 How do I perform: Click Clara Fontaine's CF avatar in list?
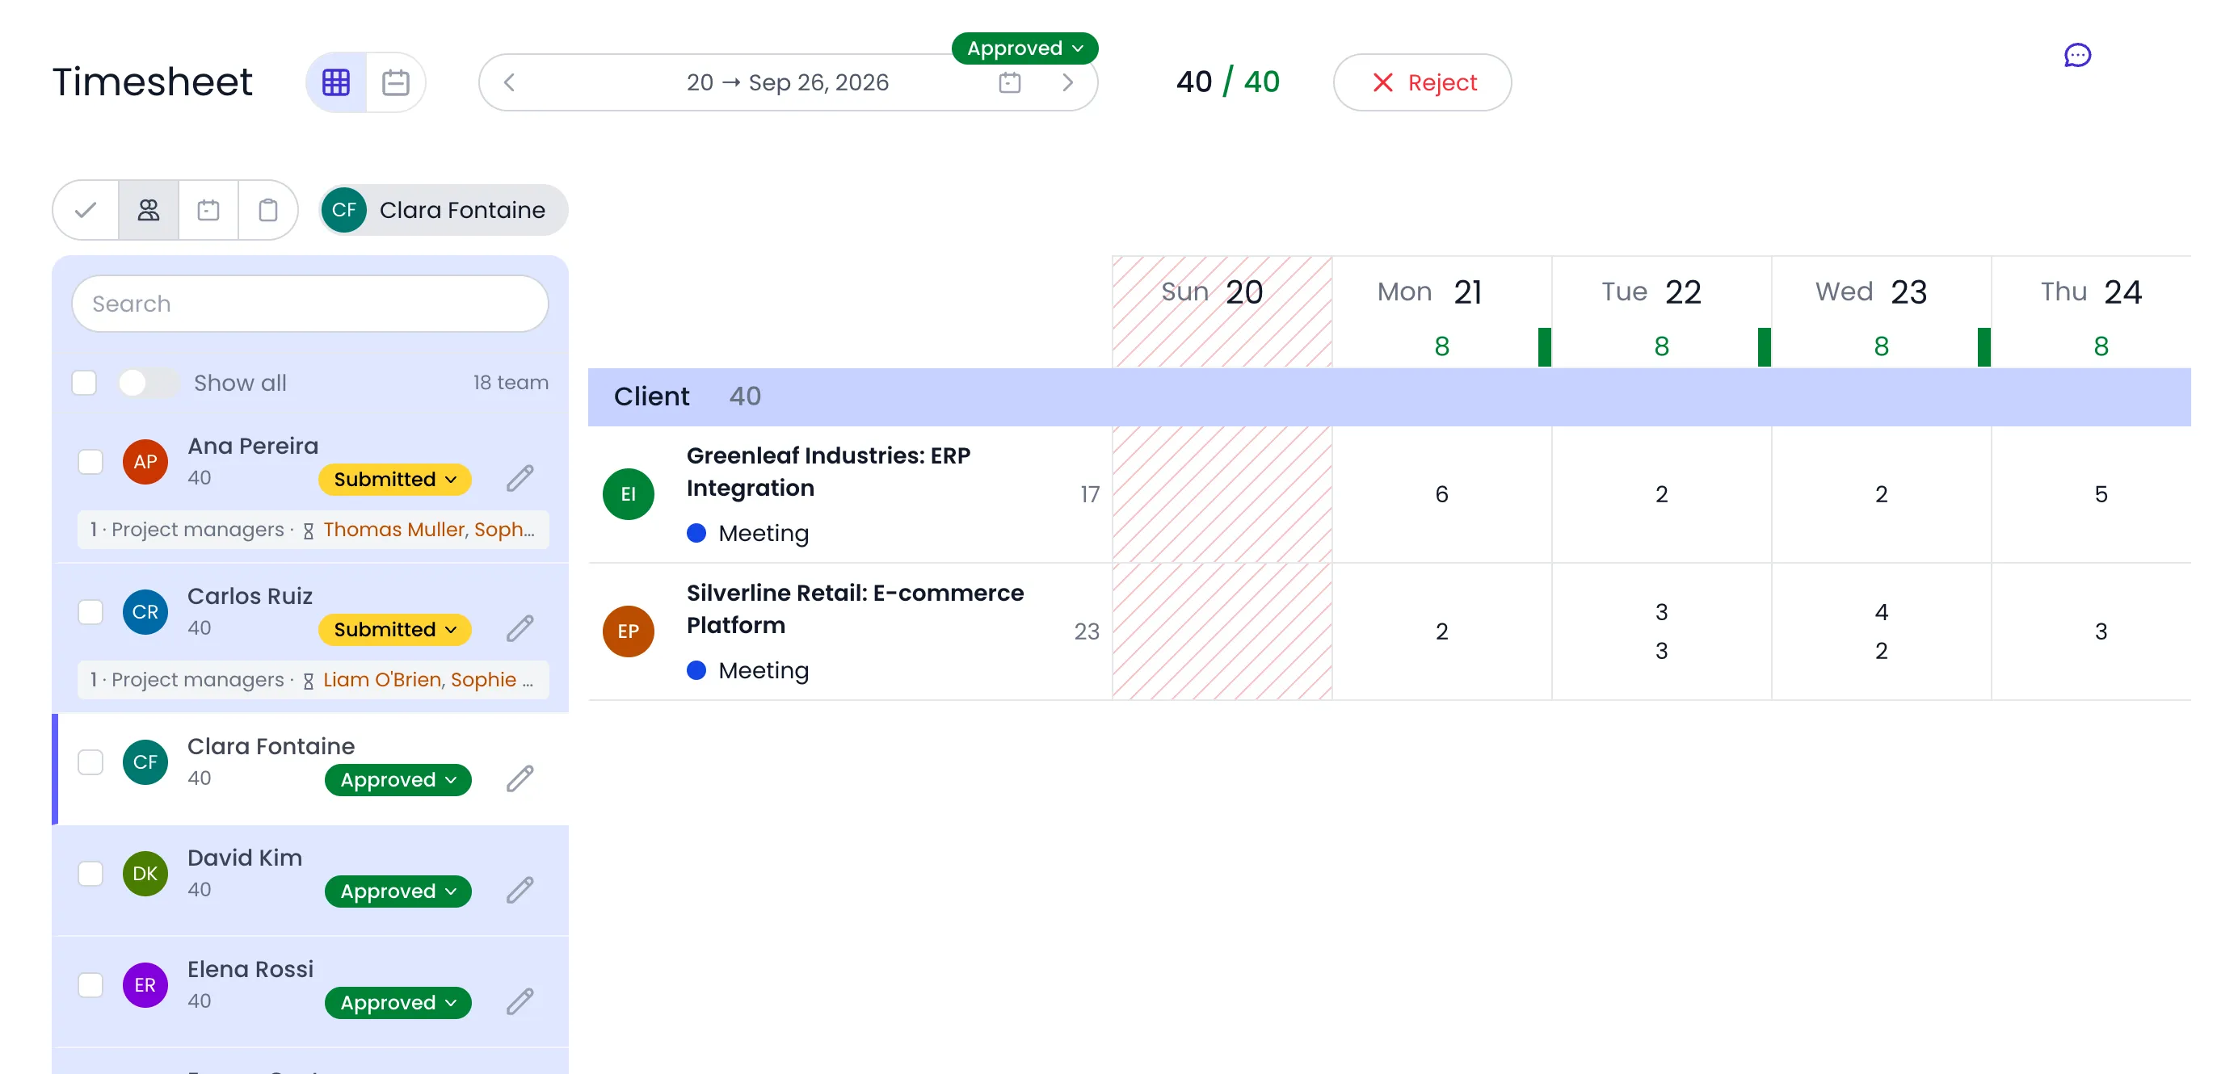145,761
